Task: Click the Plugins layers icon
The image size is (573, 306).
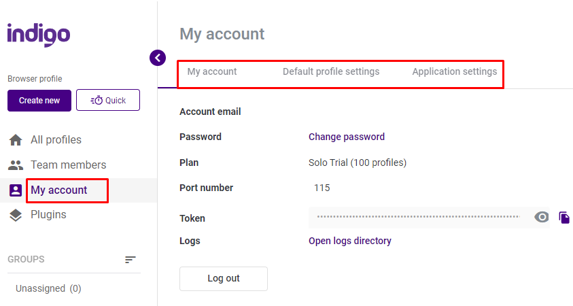Action: click(16, 215)
